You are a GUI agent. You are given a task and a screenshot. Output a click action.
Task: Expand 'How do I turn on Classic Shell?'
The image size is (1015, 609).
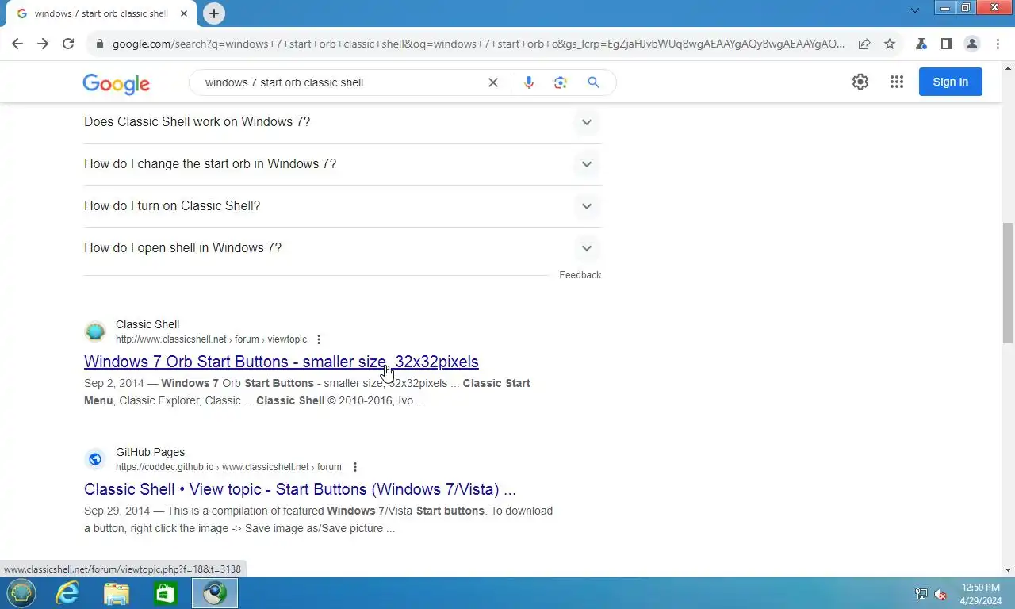point(343,206)
